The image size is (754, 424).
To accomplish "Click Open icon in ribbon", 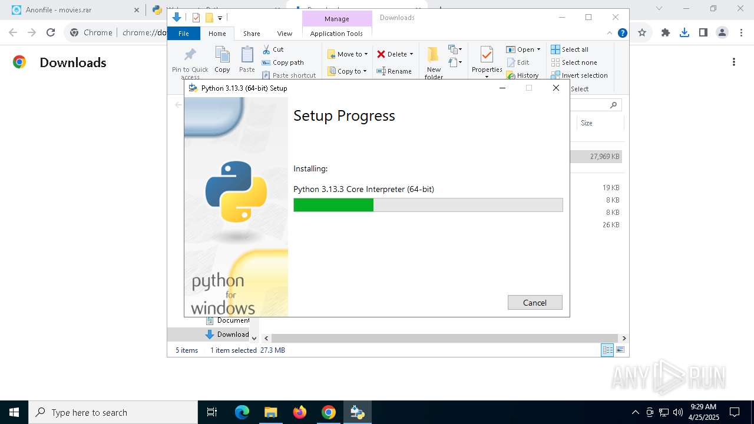I will [511, 49].
